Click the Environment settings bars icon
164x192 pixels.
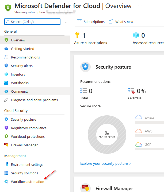pyautogui.click(x=6, y=164)
